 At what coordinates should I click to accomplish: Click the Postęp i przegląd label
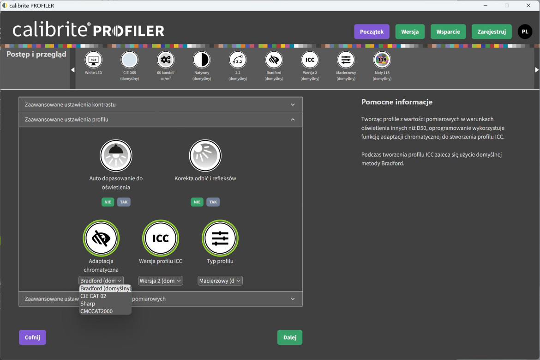coord(36,54)
